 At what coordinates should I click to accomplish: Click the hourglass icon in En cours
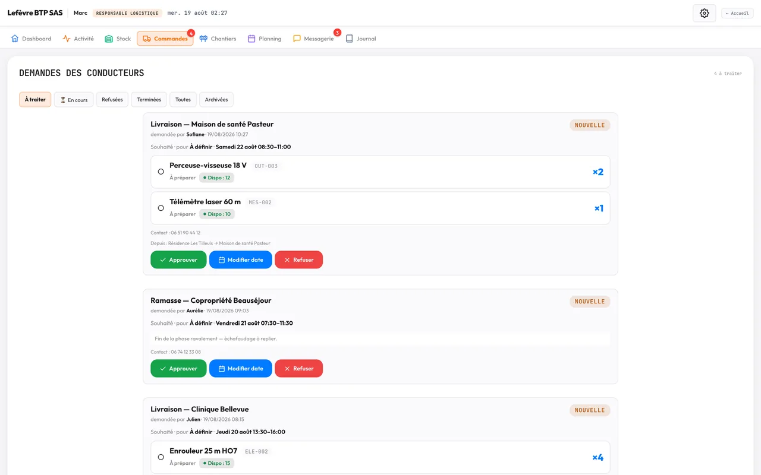pyautogui.click(x=62, y=100)
